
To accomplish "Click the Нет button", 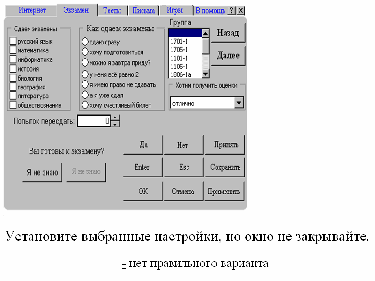I will 184,145.
